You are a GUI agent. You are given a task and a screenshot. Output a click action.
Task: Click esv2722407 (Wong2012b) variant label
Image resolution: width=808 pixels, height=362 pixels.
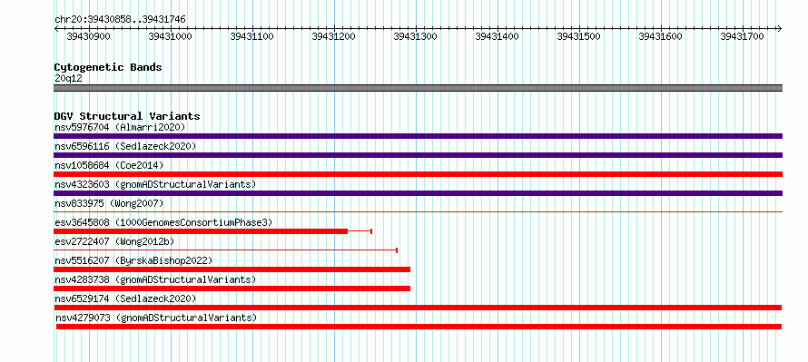[x=114, y=241]
